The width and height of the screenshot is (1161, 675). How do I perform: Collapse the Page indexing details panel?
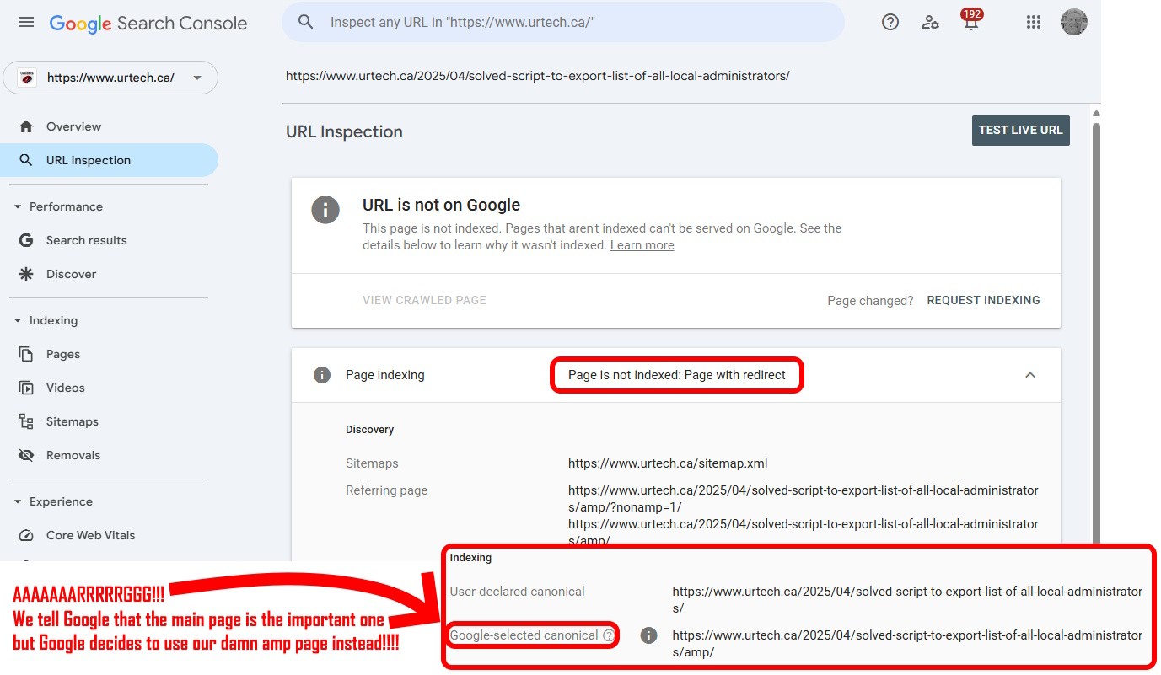(x=1029, y=375)
